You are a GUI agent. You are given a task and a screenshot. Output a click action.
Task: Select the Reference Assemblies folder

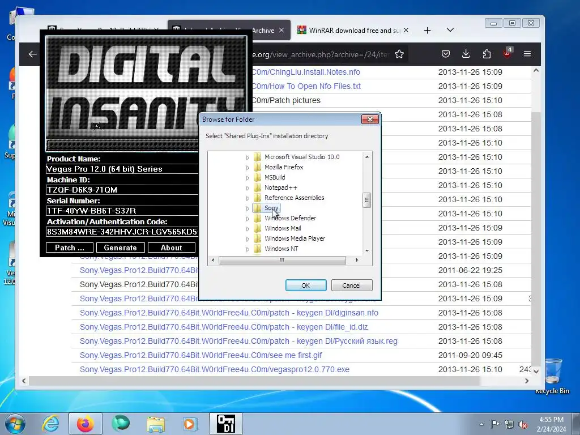coord(294,198)
